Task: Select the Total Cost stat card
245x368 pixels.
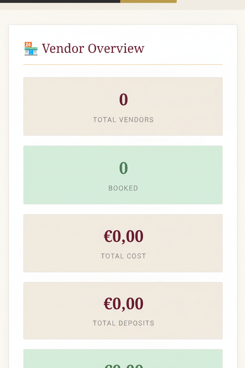Action: tap(123, 243)
